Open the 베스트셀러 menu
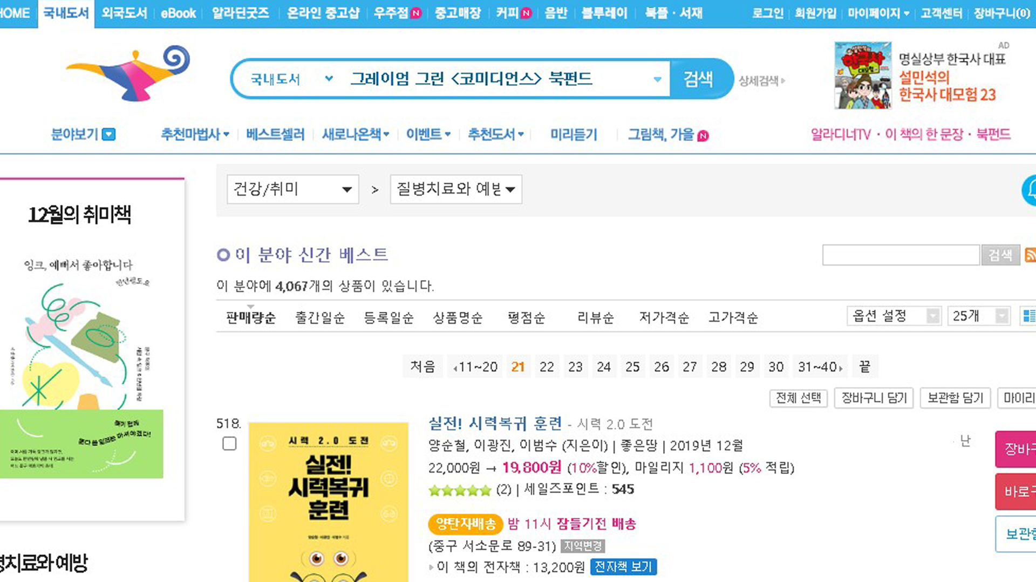The width and height of the screenshot is (1036, 582). pyautogui.click(x=275, y=134)
